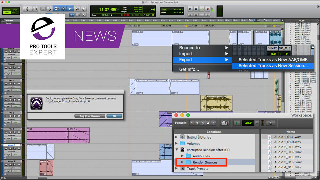Collapse corrupted session after ISD tree item
320x180 pixels.
(177, 150)
